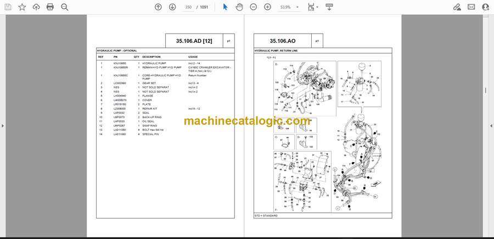Select the BOLT Hex Skt Hd description
Viewport: 494px width, 239px height.
coord(153,130)
